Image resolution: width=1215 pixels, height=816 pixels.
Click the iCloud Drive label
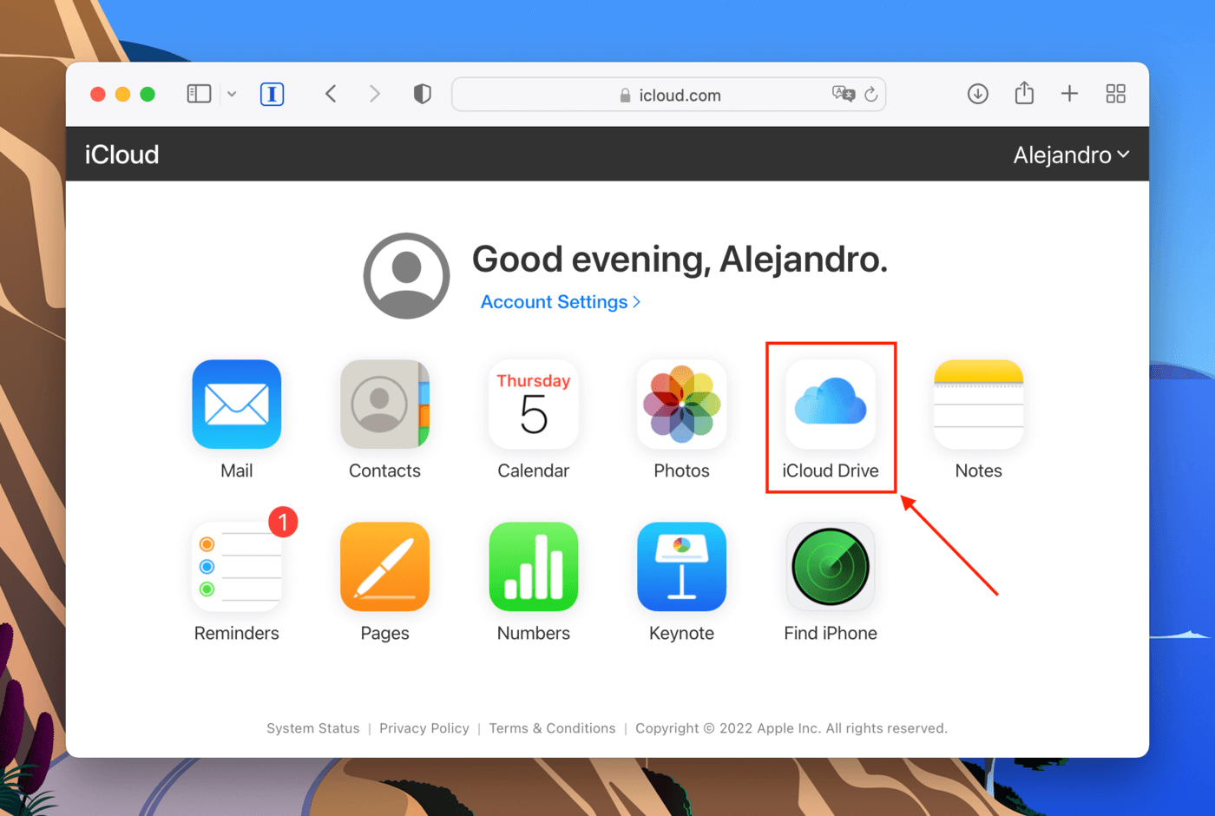point(831,471)
